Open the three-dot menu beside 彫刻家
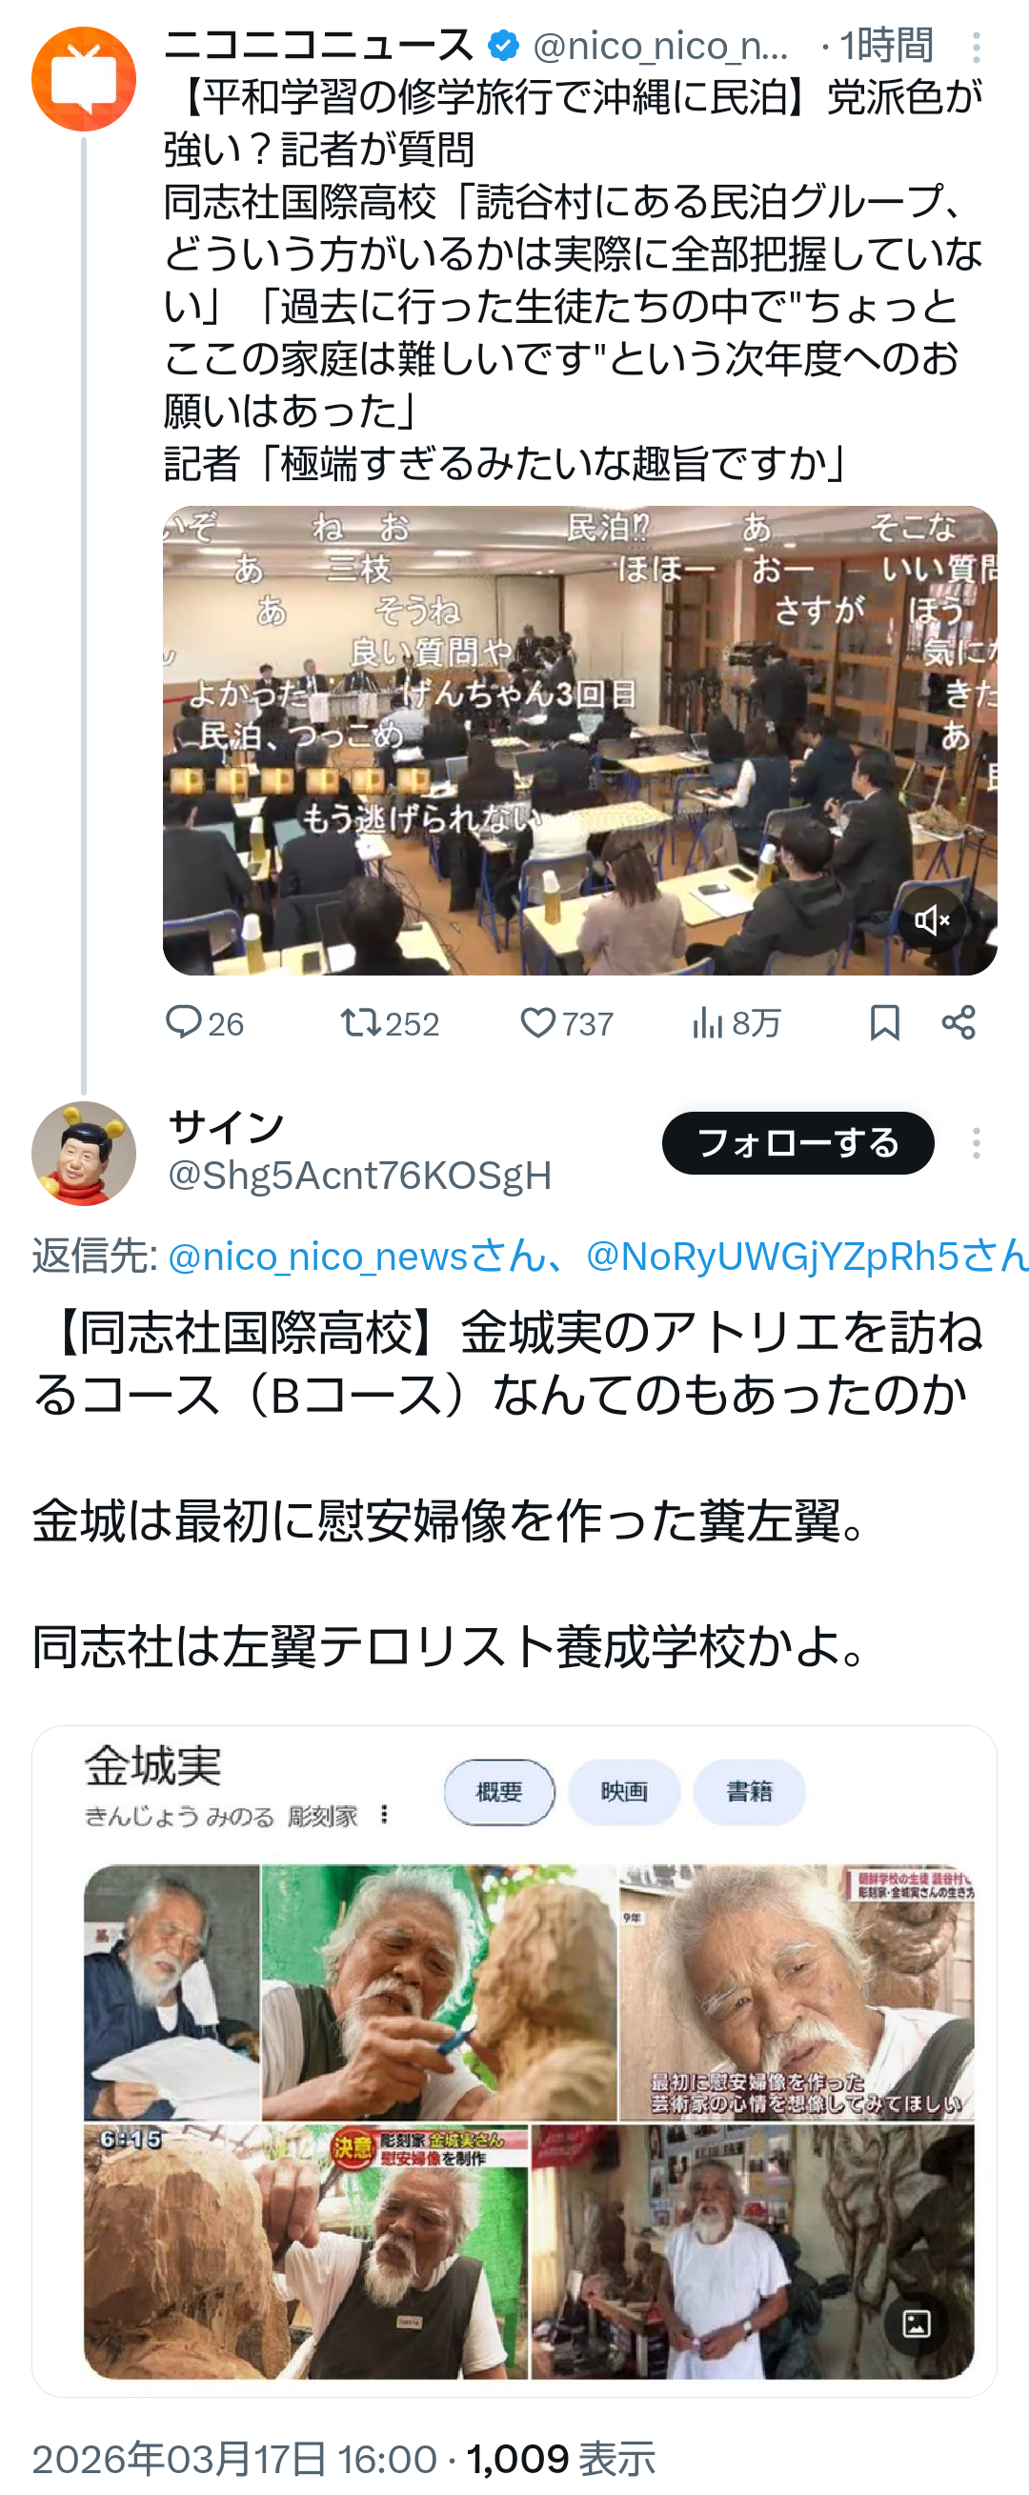Image resolution: width=1029 pixels, height=2495 pixels. 385,1814
